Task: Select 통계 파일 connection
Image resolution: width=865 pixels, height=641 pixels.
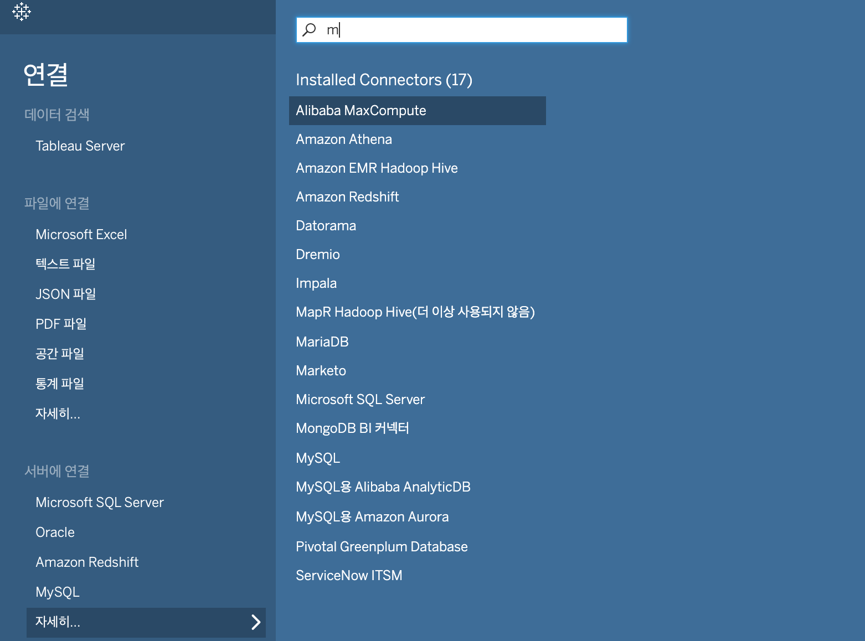Action: pyautogui.click(x=60, y=384)
